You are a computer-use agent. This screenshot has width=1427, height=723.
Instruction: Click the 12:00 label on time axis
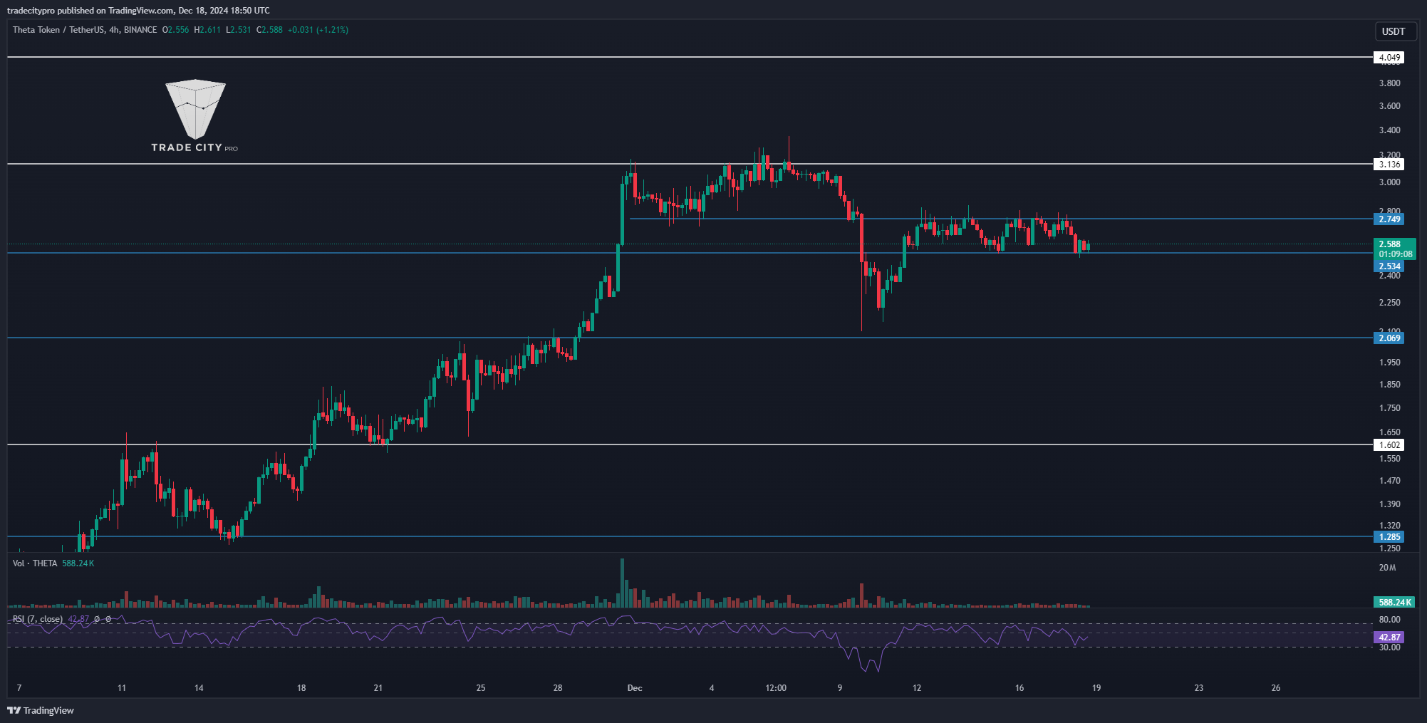(776, 688)
